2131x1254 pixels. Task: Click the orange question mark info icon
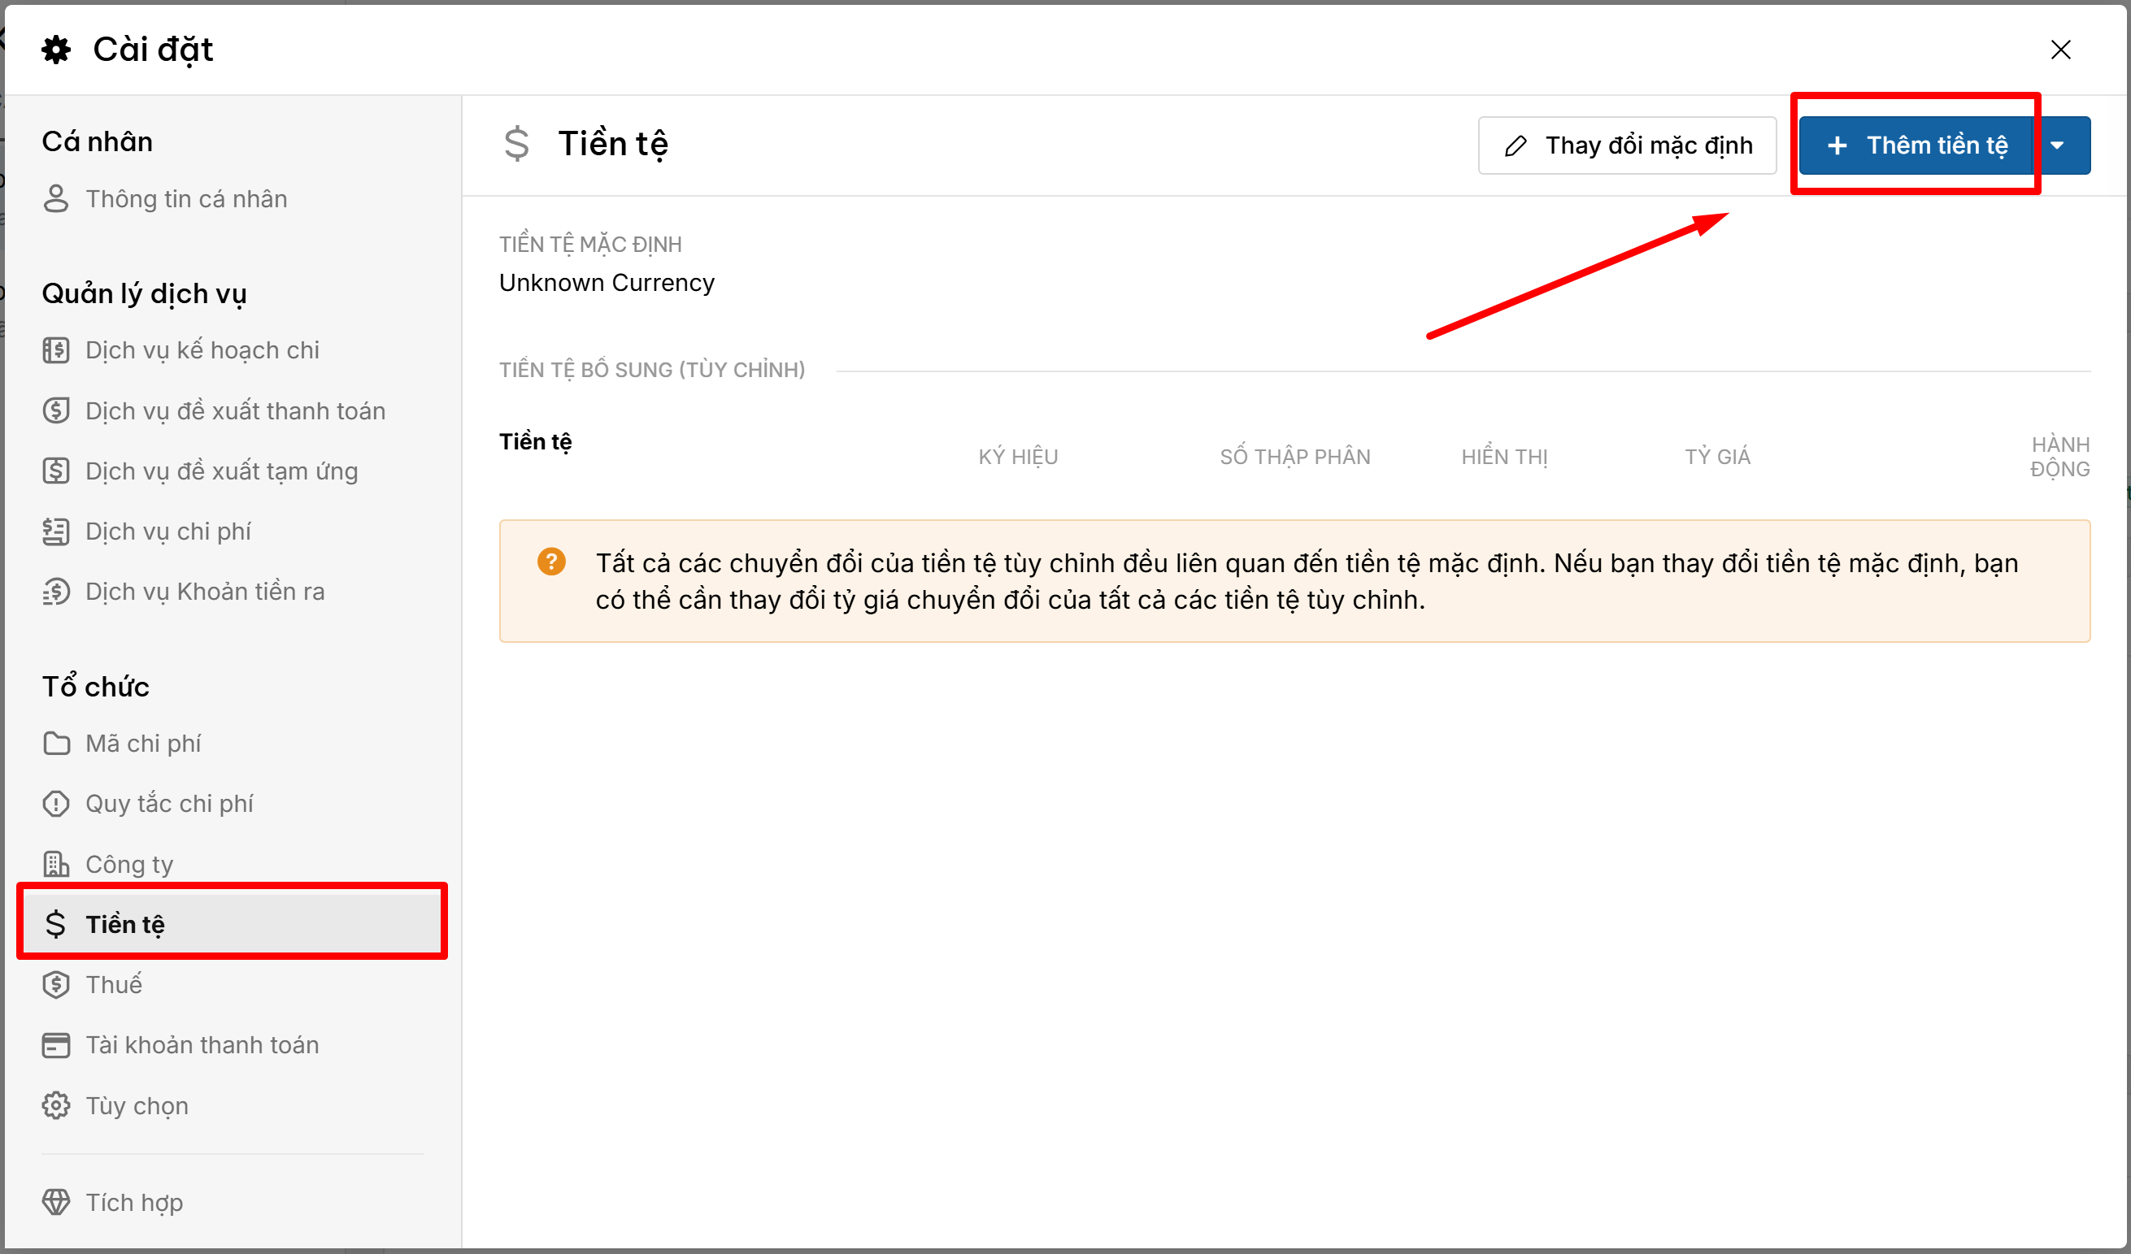[x=551, y=561]
